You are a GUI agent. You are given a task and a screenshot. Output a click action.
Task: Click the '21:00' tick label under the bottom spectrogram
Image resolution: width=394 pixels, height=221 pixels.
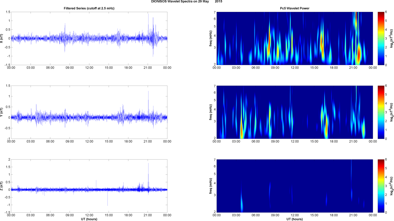click(353, 215)
